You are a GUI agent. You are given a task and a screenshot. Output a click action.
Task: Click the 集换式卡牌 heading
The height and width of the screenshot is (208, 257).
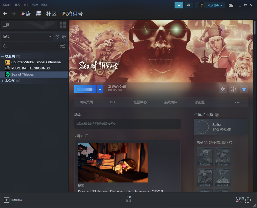(203, 115)
